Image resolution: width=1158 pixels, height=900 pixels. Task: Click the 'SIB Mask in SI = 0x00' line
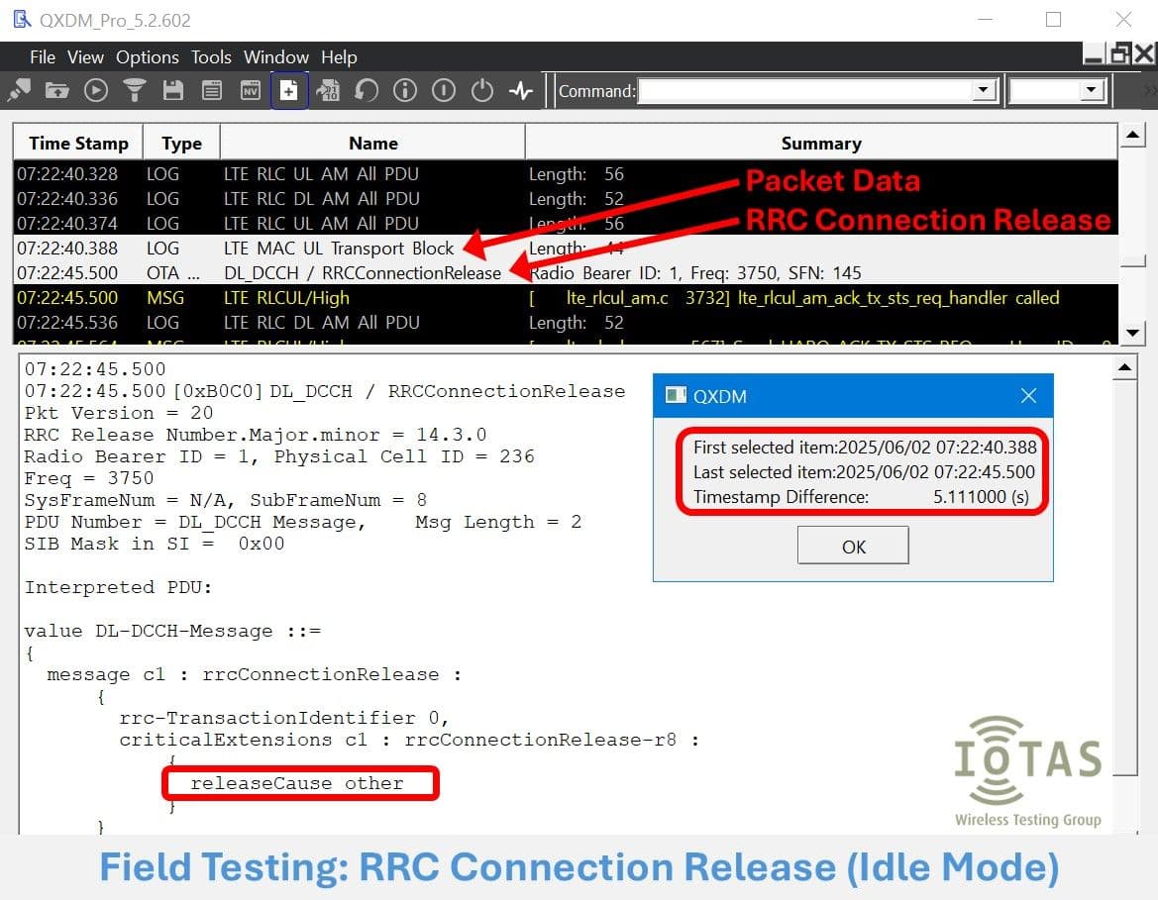[x=155, y=545]
